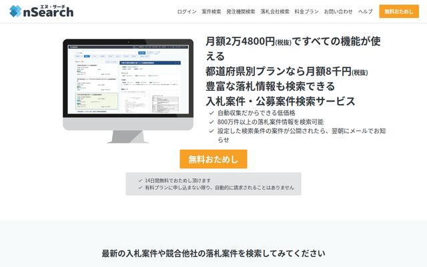Click the checkmark beside 設定した検索条件の案件
Image resolution: width=427 pixels, height=267 pixels.
click(x=211, y=131)
